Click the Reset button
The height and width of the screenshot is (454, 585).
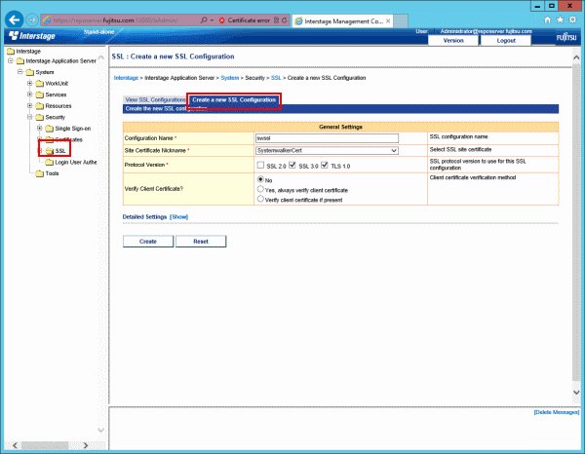(x=201, y=242)
